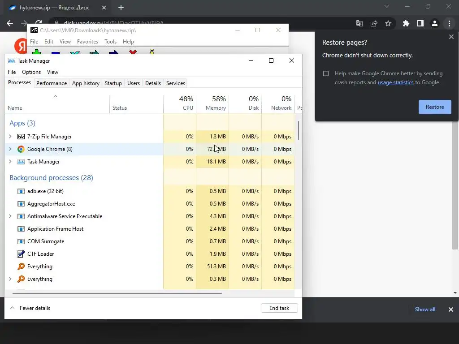This screenshot has height=344, width=459.
Task: Bookmark this tab with the star
Action: tap(388, 23)
